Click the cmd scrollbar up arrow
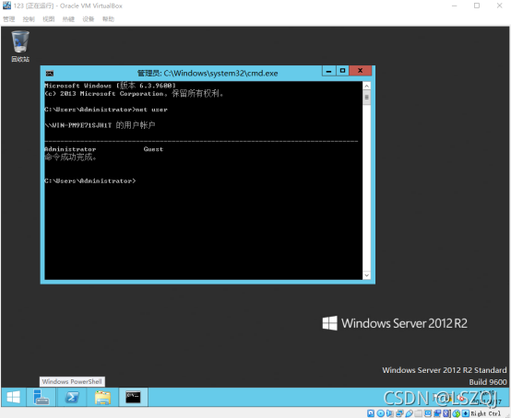Viewport: 511px width, 418px height. coord(366,86)
